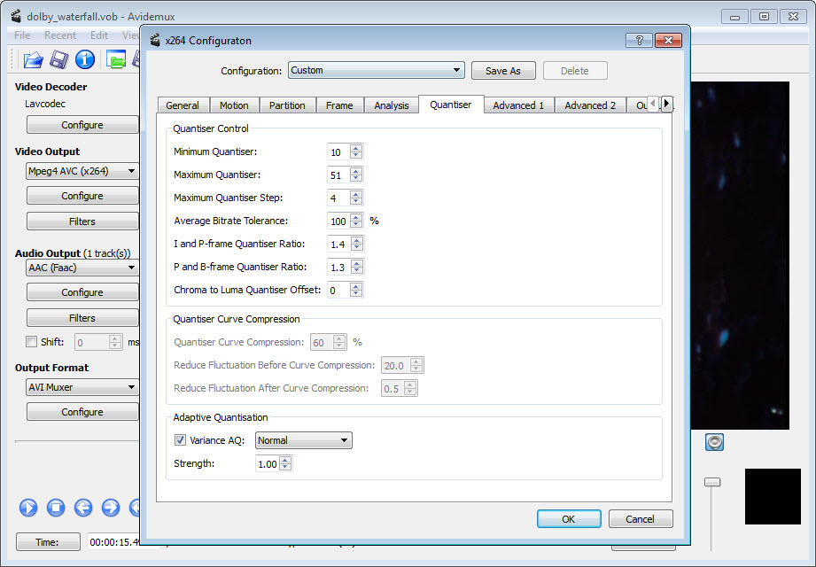
Task: Open the Configuration preset dropdown
Action: (377, 70)
